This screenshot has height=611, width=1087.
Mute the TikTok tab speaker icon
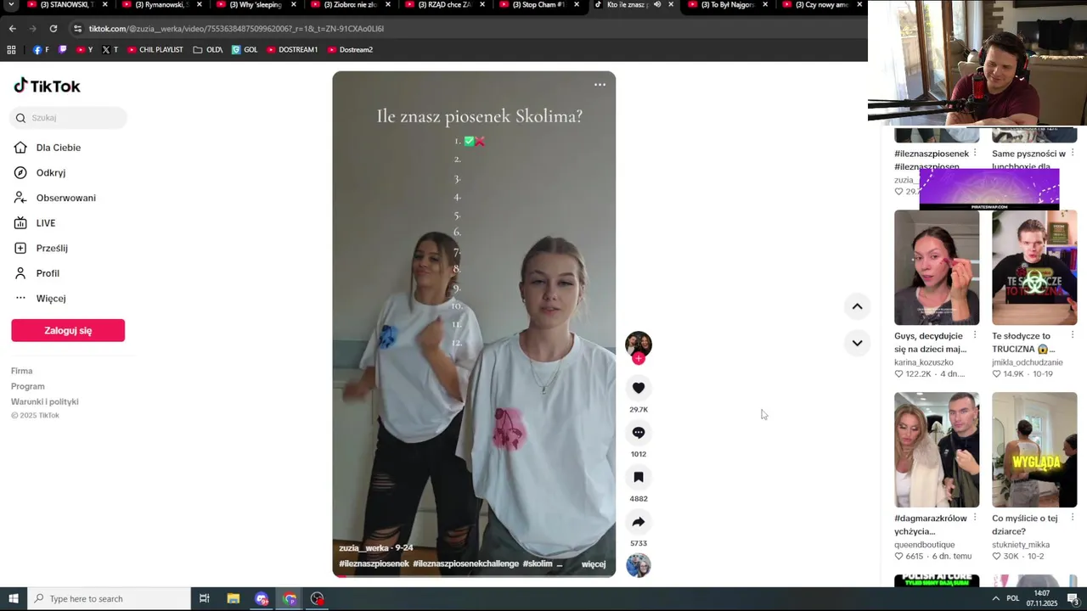[657, 5]
